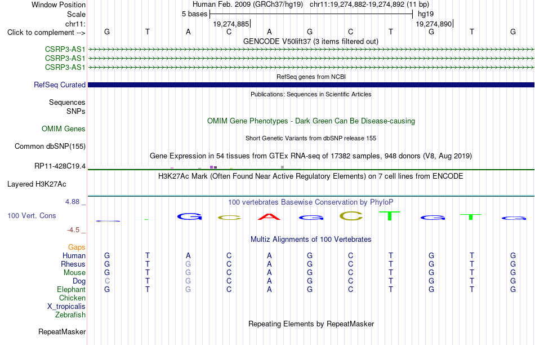This screenshot has width=535, height=345.
Task: Click the tall olive C conservation letter before T
Action: pyautogui.click(x=351, y=215)
